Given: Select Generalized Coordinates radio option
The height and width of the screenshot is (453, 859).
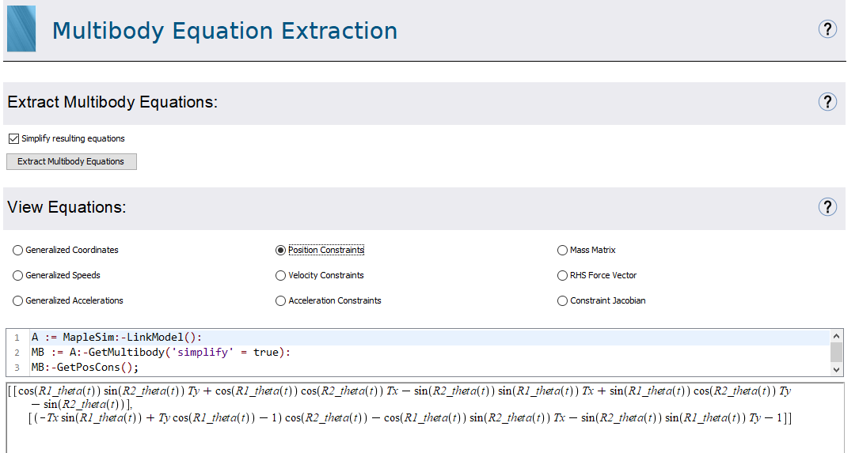Looking at the screenshot, I should click(18, 250).
